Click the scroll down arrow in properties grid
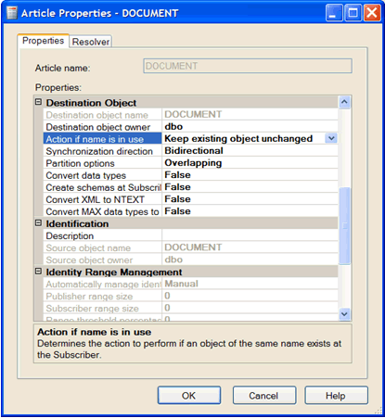The image size is (385, 418). [x=344, y=314]
